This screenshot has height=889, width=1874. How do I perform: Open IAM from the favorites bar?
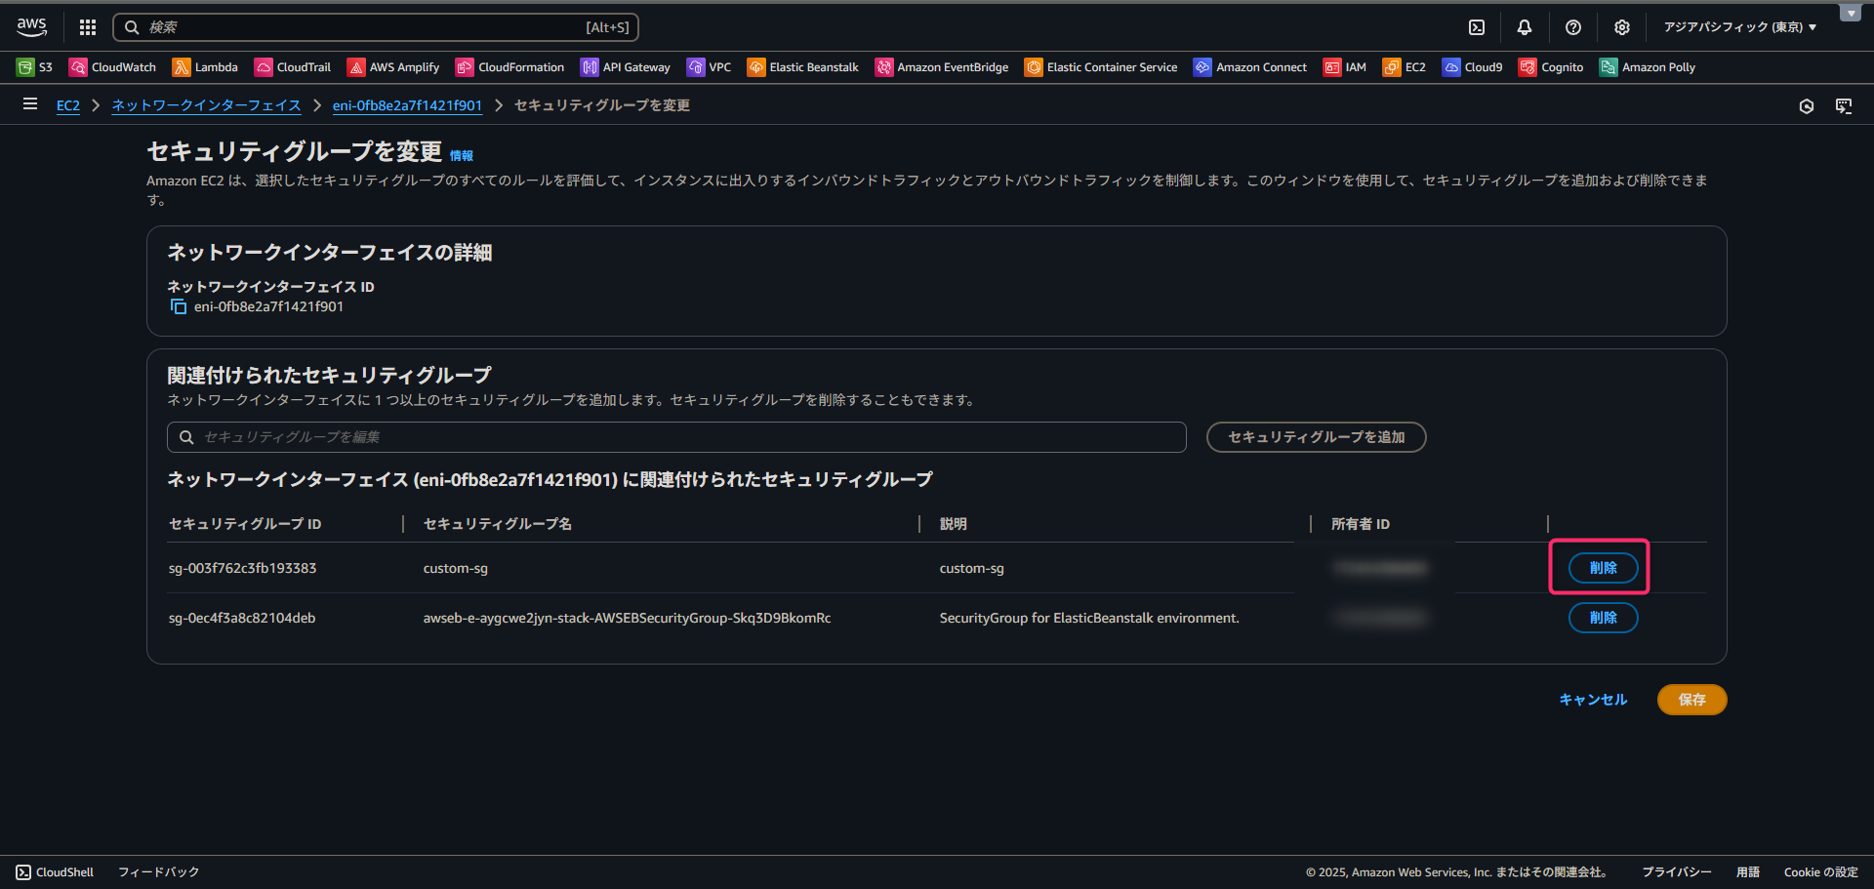(1345, 67)
